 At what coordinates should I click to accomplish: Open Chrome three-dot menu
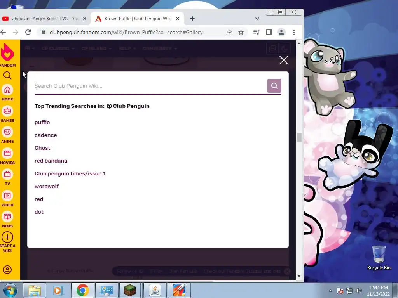pos(294,32)
